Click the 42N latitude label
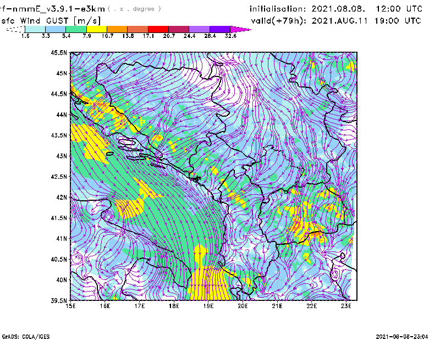 point(62,197)
